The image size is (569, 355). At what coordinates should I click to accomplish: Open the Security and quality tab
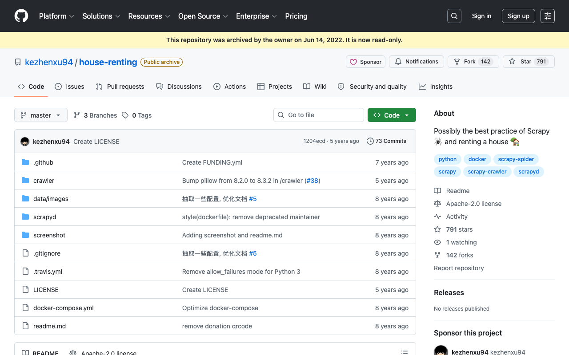[x=372, y=87]
